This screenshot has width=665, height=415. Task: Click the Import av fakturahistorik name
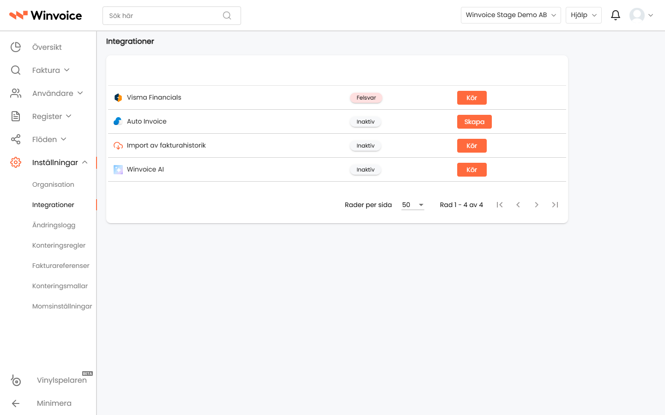click(166, 145)
